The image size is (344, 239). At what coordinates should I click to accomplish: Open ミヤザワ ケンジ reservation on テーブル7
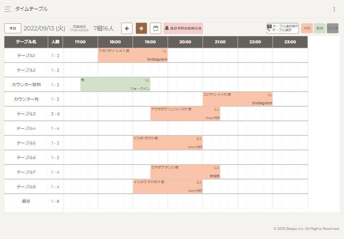pyautogui.click(x=185, y=172)
